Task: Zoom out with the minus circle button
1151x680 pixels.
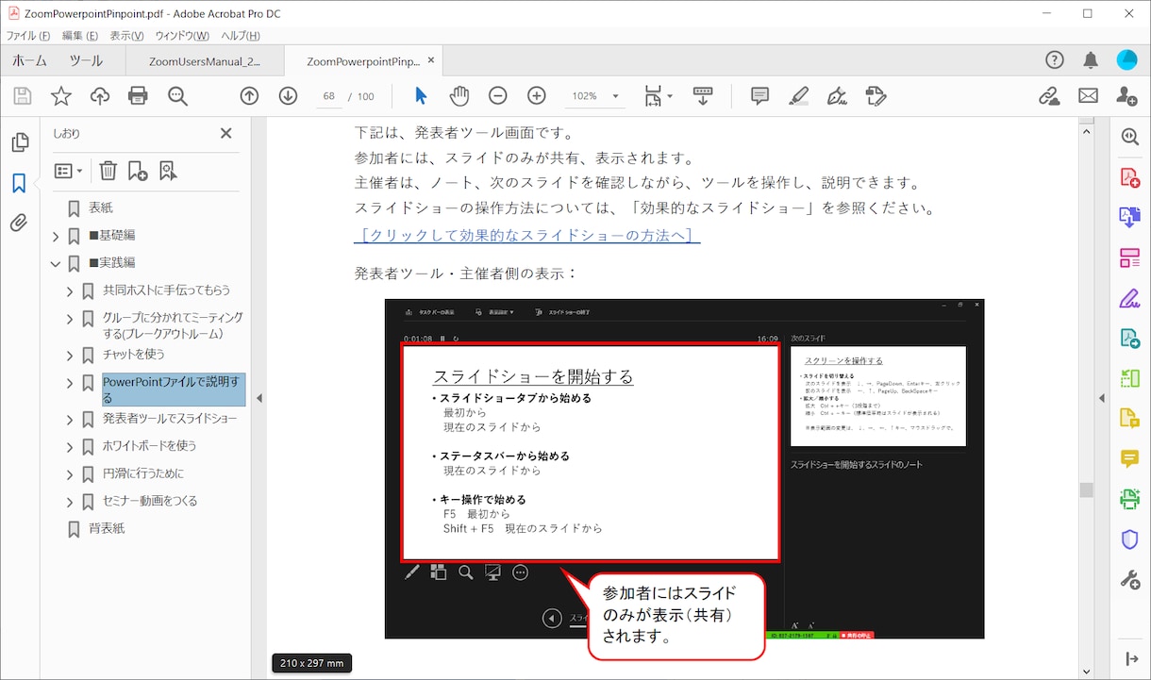Action: (x=498, y=96)
